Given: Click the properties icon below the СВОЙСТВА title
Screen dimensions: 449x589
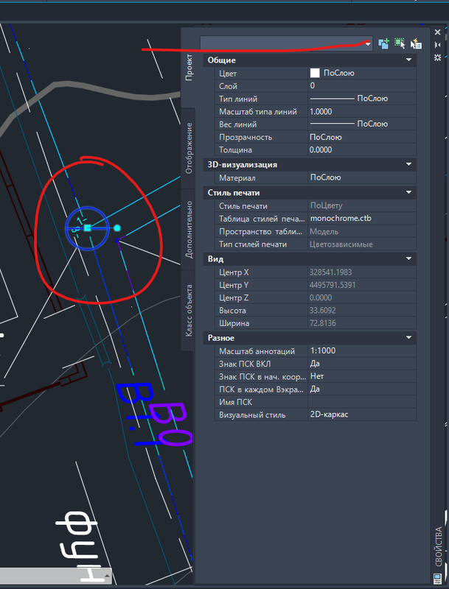Looking at the screenshot, I should pos(437,577).
